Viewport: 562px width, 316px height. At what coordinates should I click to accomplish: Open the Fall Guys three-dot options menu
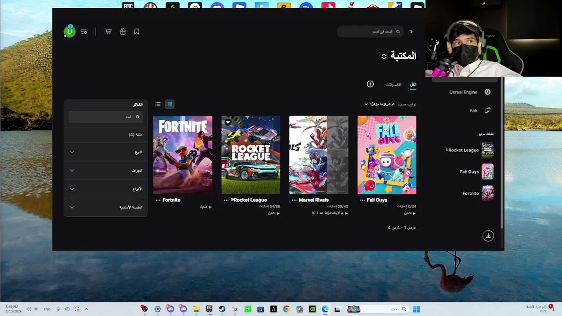click(362, 200)
